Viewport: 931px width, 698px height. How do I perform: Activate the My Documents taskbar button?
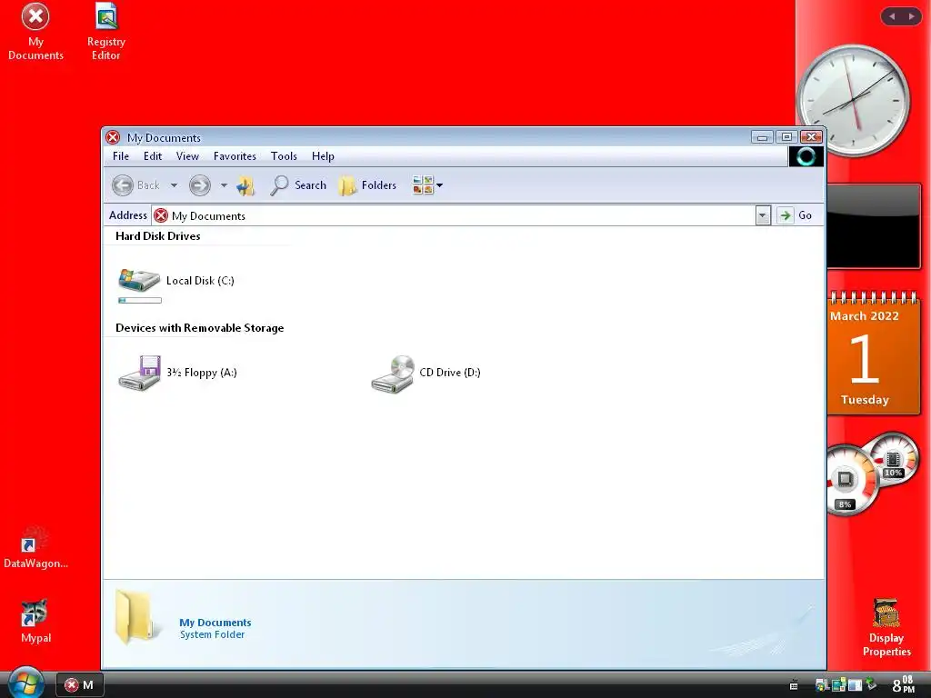pyautogui.click(x=80, y=685)
